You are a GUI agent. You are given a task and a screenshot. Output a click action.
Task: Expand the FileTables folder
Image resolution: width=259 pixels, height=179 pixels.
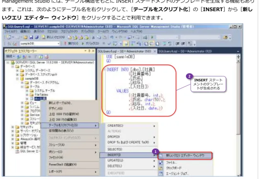[x=27, y=95]
